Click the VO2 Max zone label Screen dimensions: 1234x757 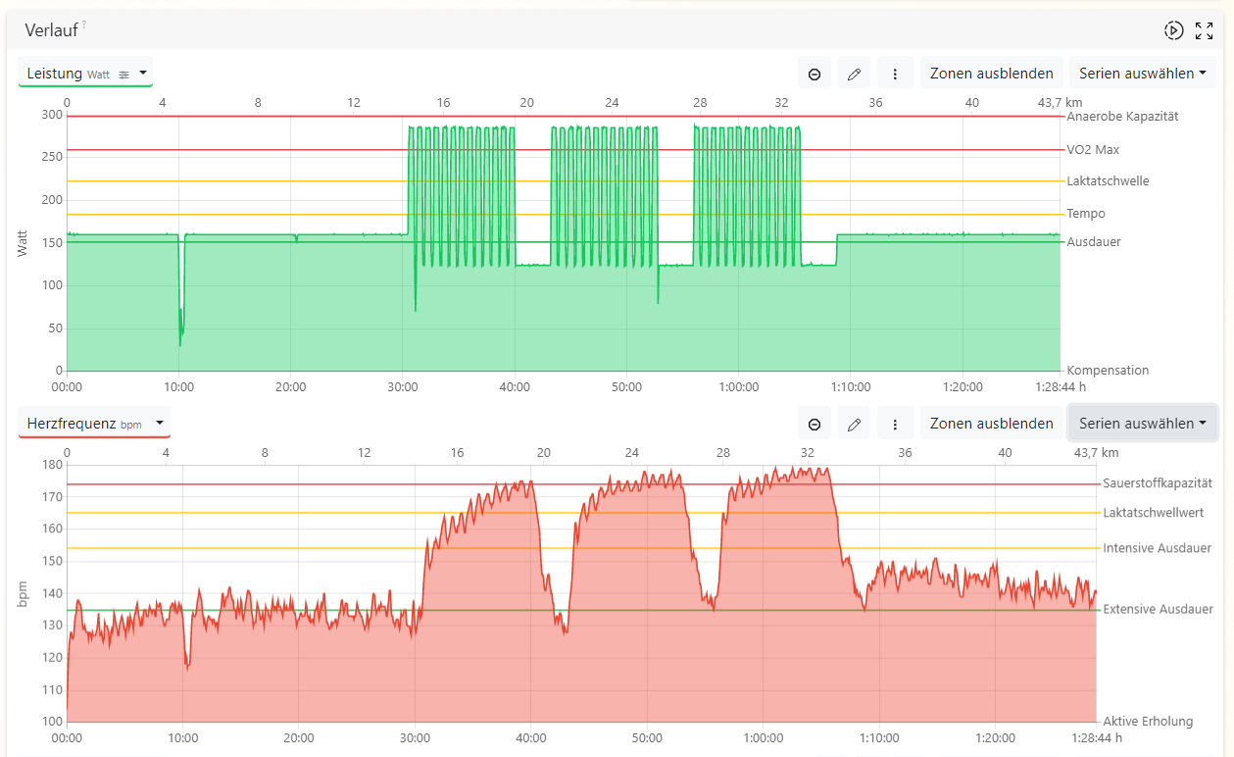coord(1093,150)
